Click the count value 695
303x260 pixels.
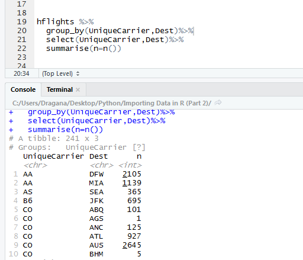pos(134,201)
